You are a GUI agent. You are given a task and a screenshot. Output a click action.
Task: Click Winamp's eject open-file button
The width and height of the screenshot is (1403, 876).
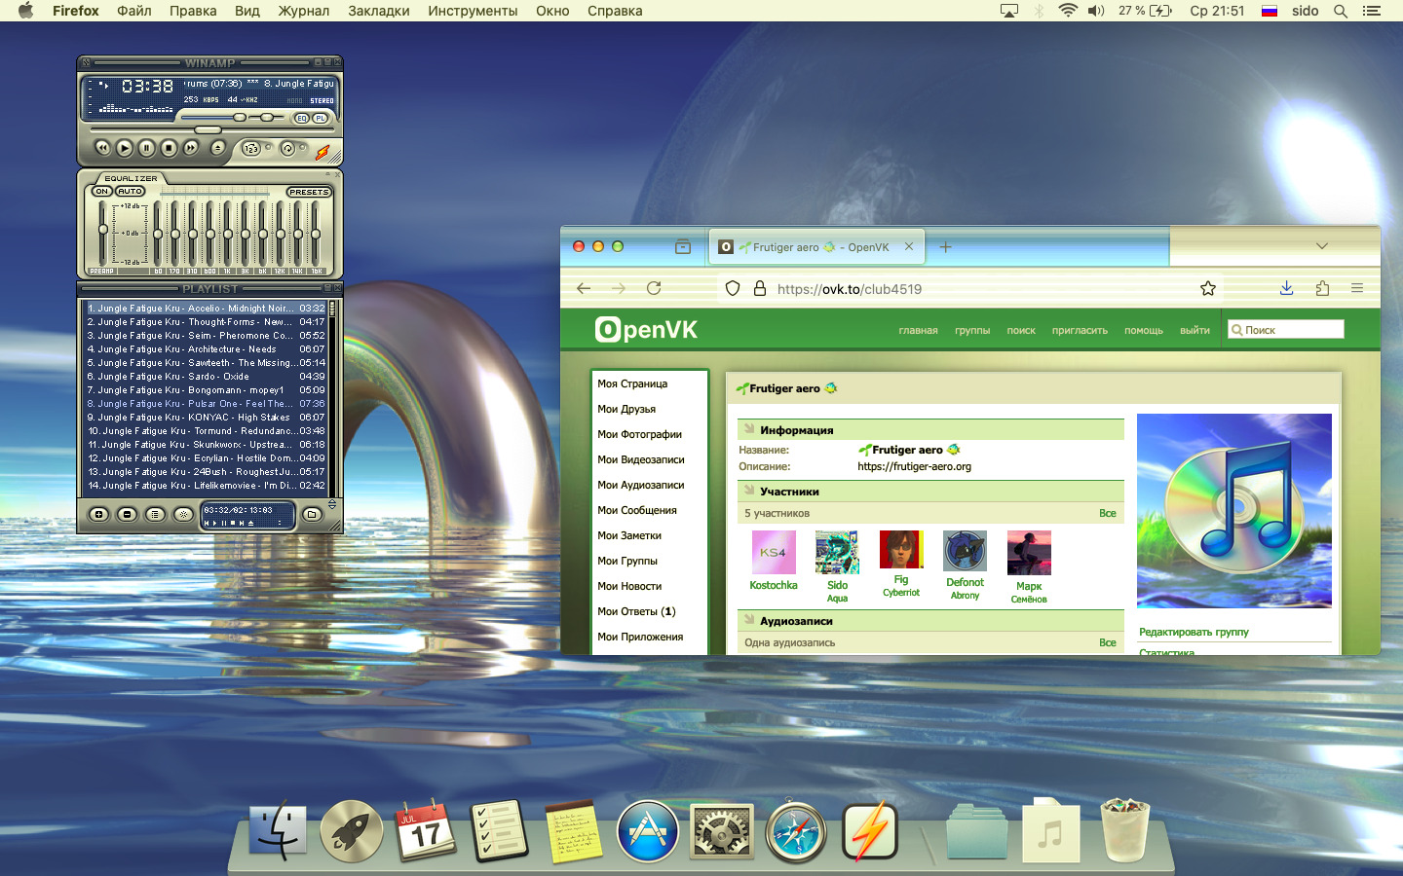click(x=218, y=148)
